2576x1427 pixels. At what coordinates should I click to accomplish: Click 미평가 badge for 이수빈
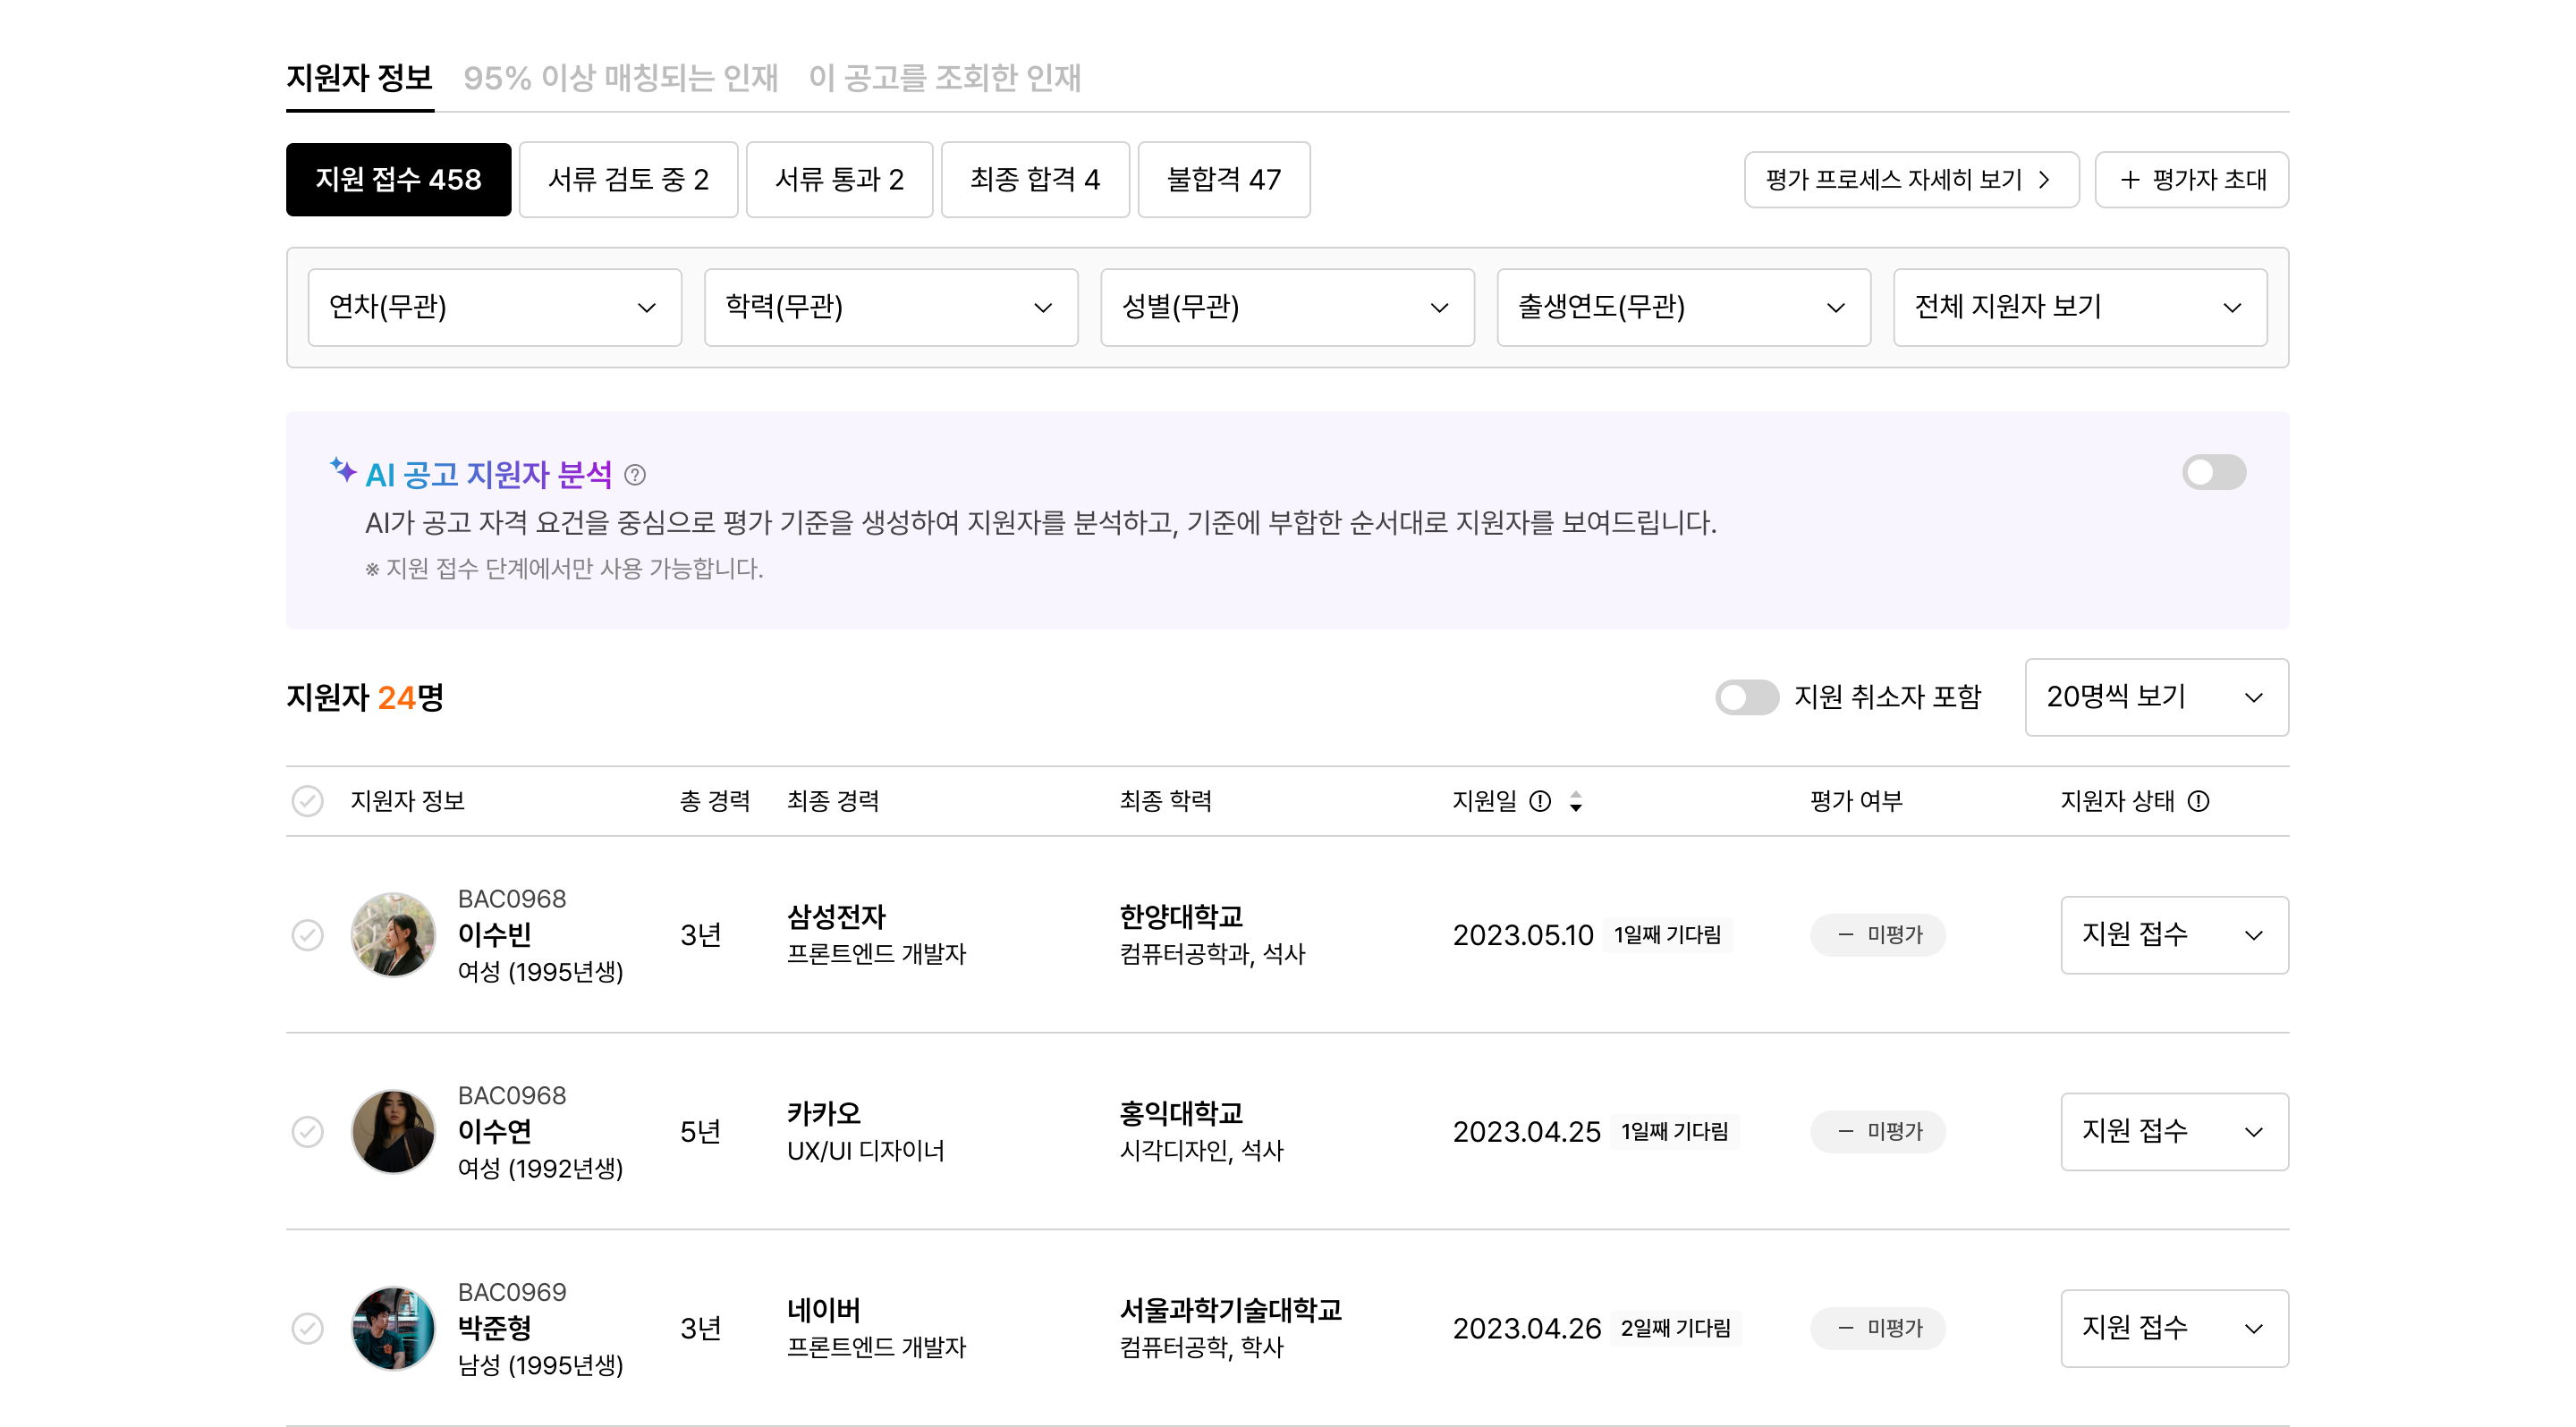coord(1877,934)
